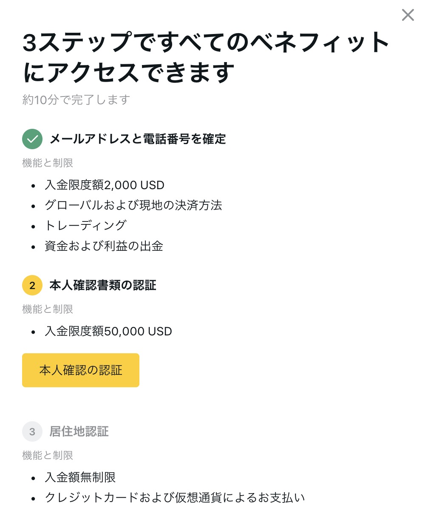Click the 入金限度額2,000 USD list item
Screen dimensions: 425x522
click(x=104, y=185)
